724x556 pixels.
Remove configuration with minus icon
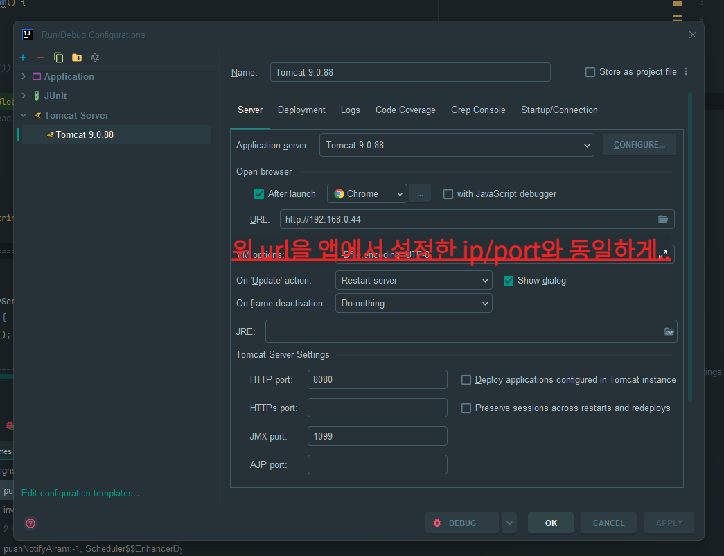(x=41, y=58)
